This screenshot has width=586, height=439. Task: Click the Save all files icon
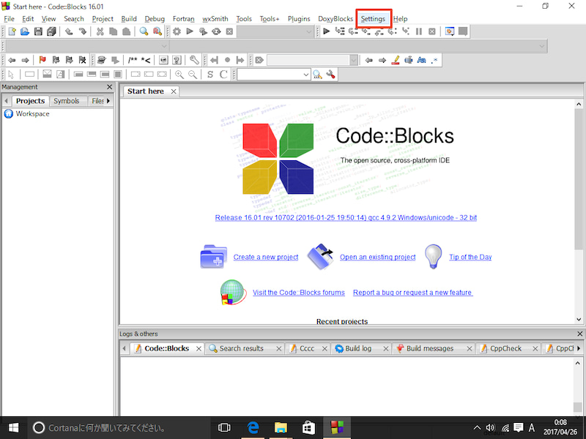[51, 31]
